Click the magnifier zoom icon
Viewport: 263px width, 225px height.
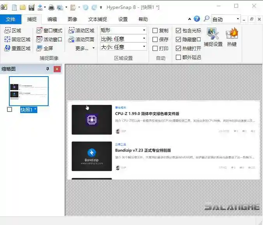point(207,19)
